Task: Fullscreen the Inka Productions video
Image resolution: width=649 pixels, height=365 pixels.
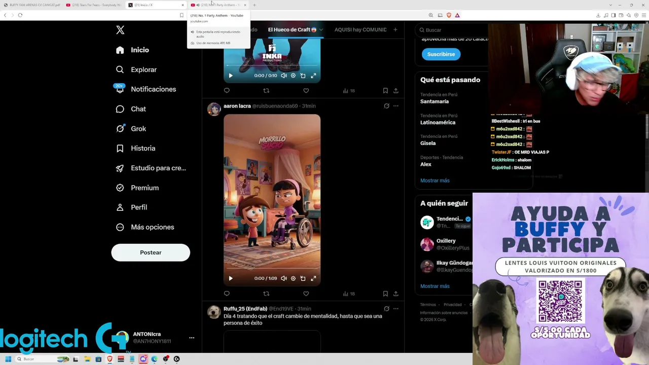Action: click(313, 76)
